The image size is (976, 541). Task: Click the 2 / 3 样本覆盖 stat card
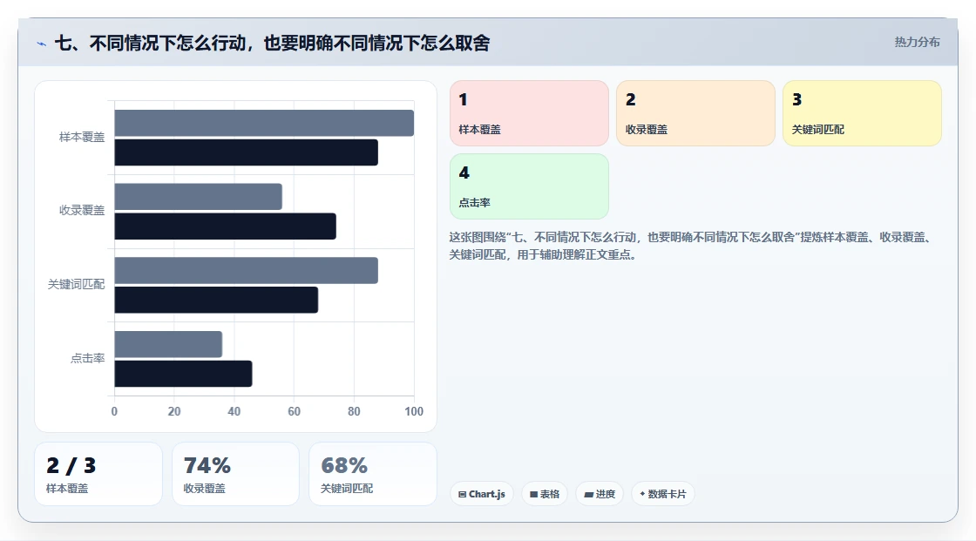point(98,474)
